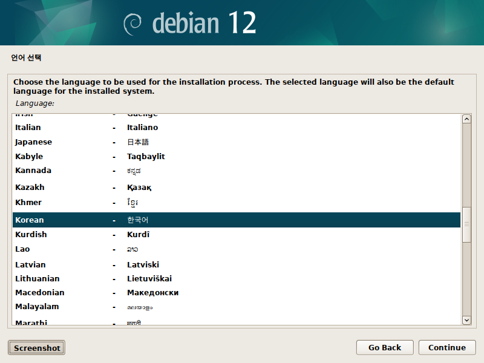Select the highlighted Korean row
Screen dimensions: 484x363
click(x=237, y=220)
